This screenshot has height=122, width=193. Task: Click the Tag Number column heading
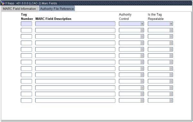coord(27,17)
